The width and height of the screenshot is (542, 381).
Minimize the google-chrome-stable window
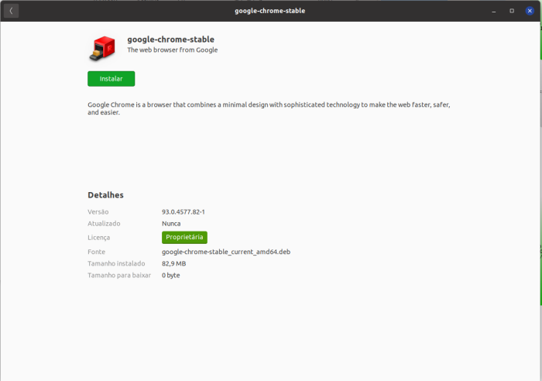click(x=494, y=11)
